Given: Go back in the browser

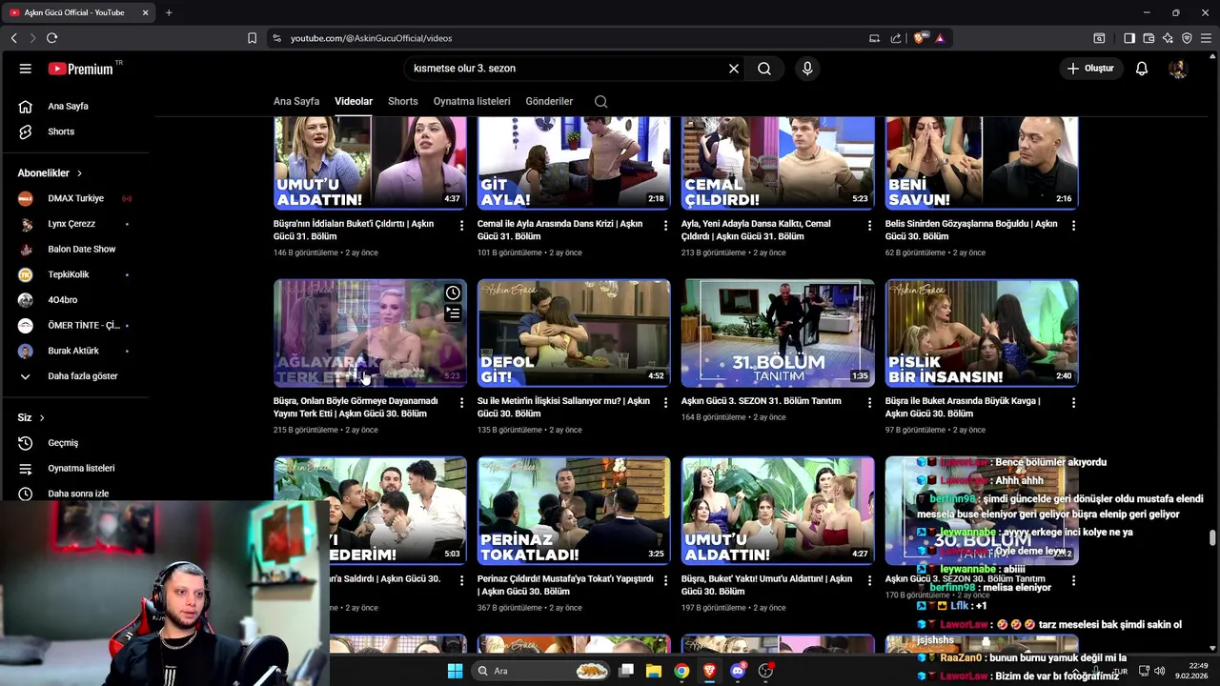Looking at the screenshot, I should [13, 38].
